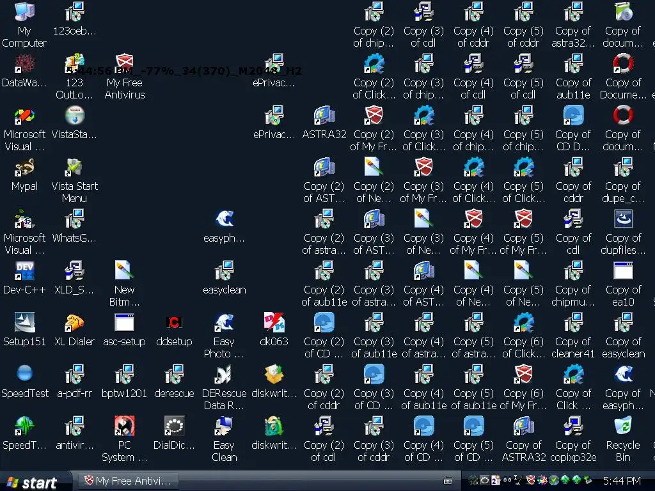Image resolution: width=655 pixels, height=491 pixels.
Task: Select the a-pdf-rr installer icon
Action: click(74, 374)
